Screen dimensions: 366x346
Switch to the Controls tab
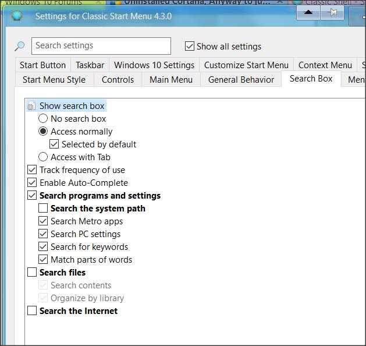coord(118,80)
